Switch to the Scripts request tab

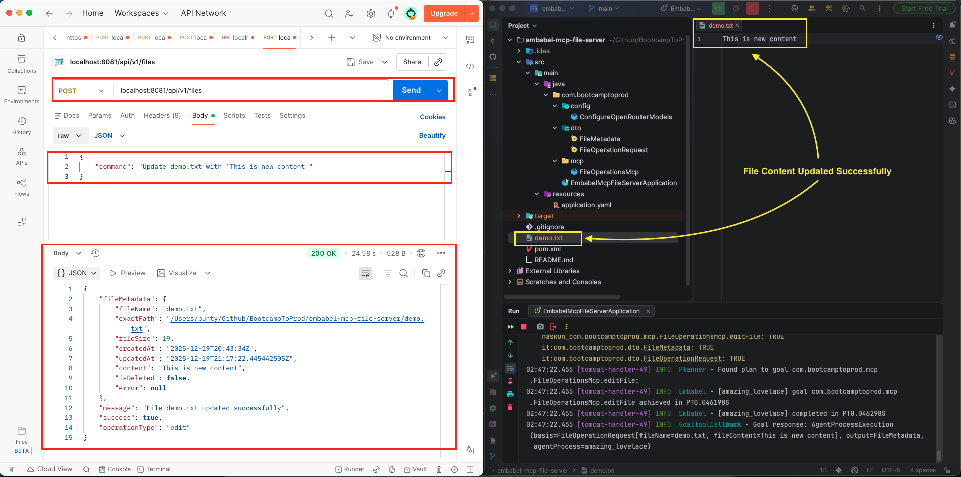click(x=234, y=116)
